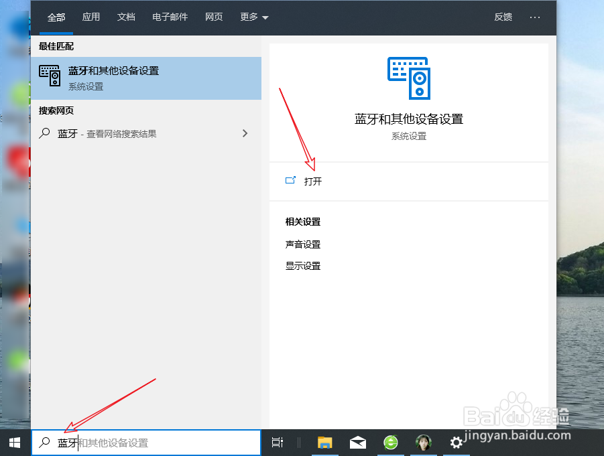Click the Bluetooth devices icon in 最佳匹配 result
Viewport: 604px width, 456px height.
tap(50, 76)
